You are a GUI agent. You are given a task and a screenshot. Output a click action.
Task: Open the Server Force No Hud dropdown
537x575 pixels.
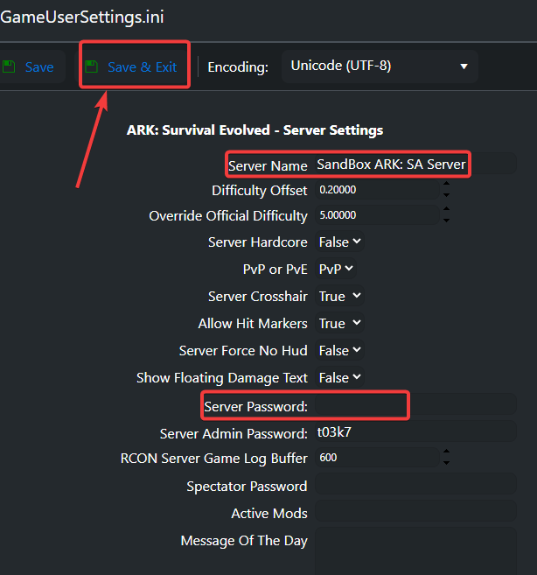coord(339,351)
